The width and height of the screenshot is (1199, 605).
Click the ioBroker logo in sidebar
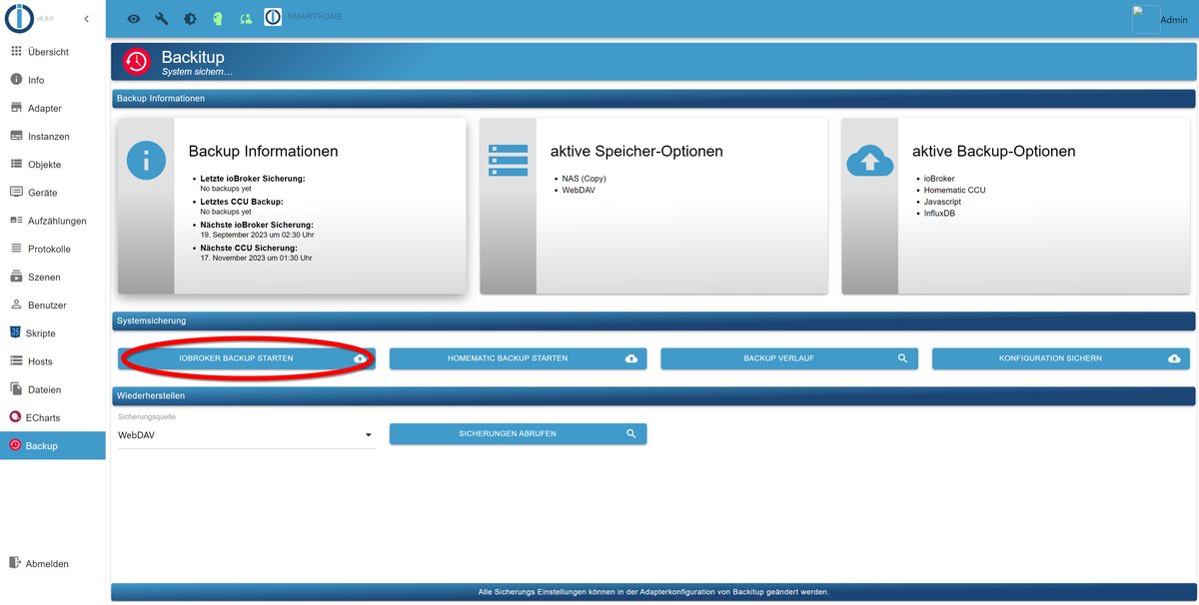pyautogui.click(x=18, y=18)
